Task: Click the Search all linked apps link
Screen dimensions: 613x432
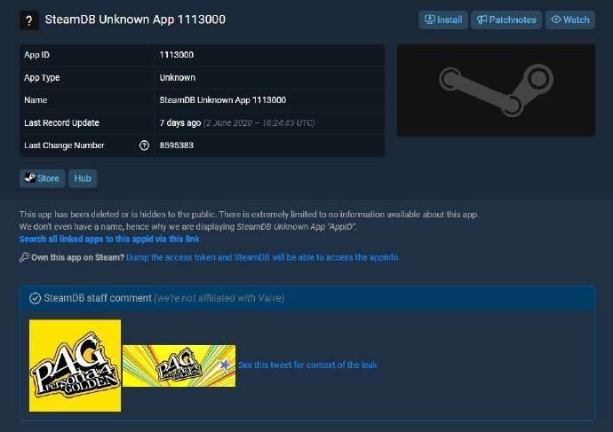Action: click(109, 239)
